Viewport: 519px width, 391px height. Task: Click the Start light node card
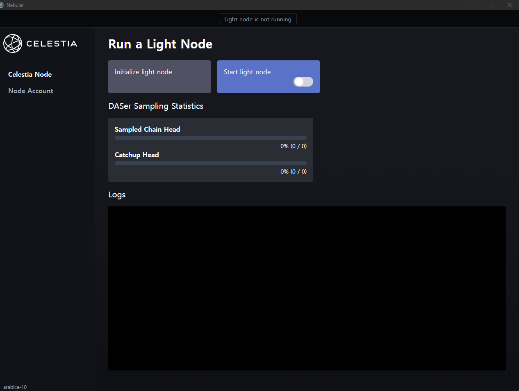click(269, 77)
